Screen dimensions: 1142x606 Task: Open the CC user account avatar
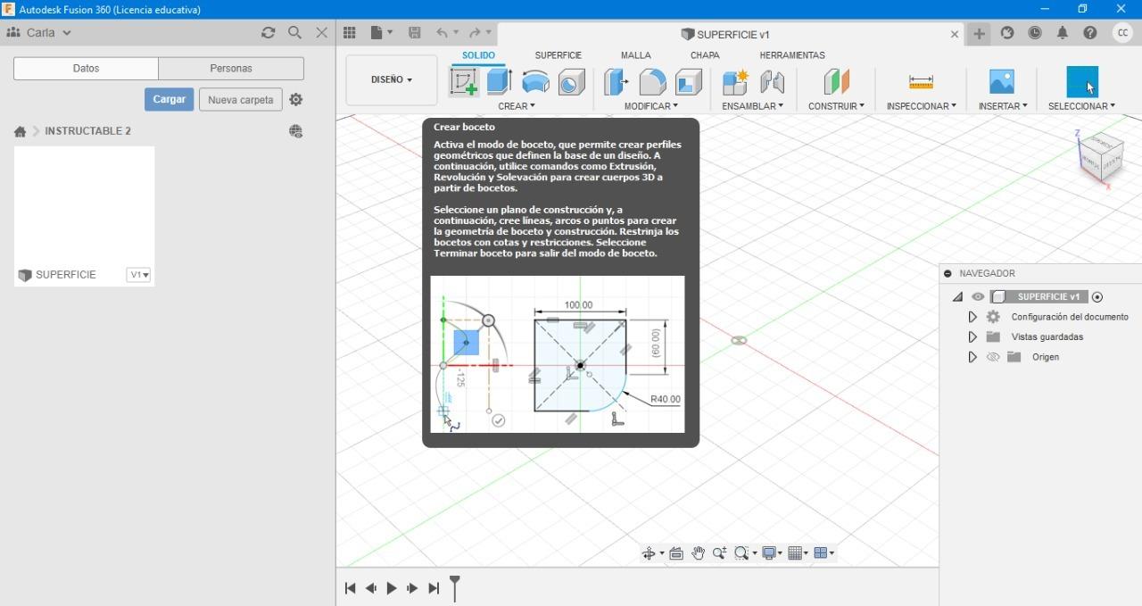tap(1122, 33)
